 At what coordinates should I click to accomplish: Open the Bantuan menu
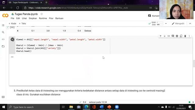point(59,18)
